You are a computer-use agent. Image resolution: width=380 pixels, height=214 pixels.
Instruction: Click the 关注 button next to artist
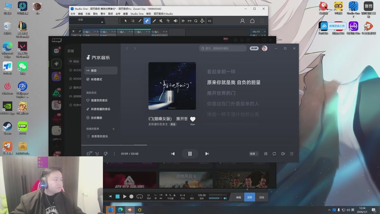click(173, 124)
